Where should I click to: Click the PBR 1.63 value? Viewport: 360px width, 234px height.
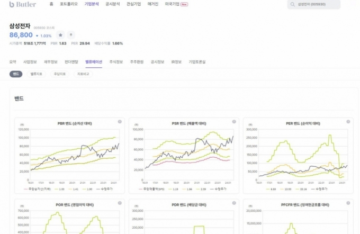point(59,43)
